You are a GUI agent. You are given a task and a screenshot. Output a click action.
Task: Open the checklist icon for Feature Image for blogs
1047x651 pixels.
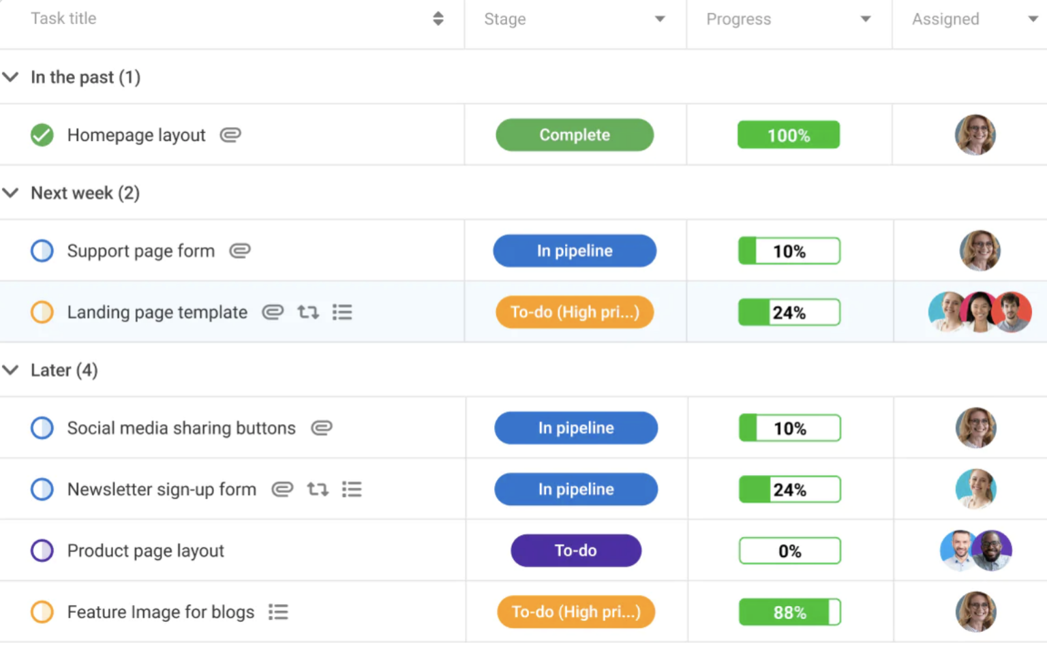[x=278, y=612]
